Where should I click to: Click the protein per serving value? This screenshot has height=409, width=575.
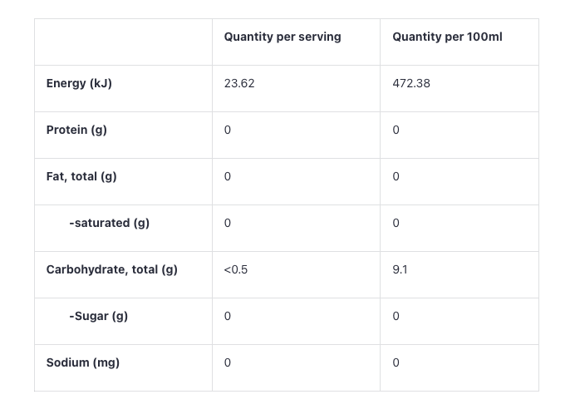click(x=228, y=131)
